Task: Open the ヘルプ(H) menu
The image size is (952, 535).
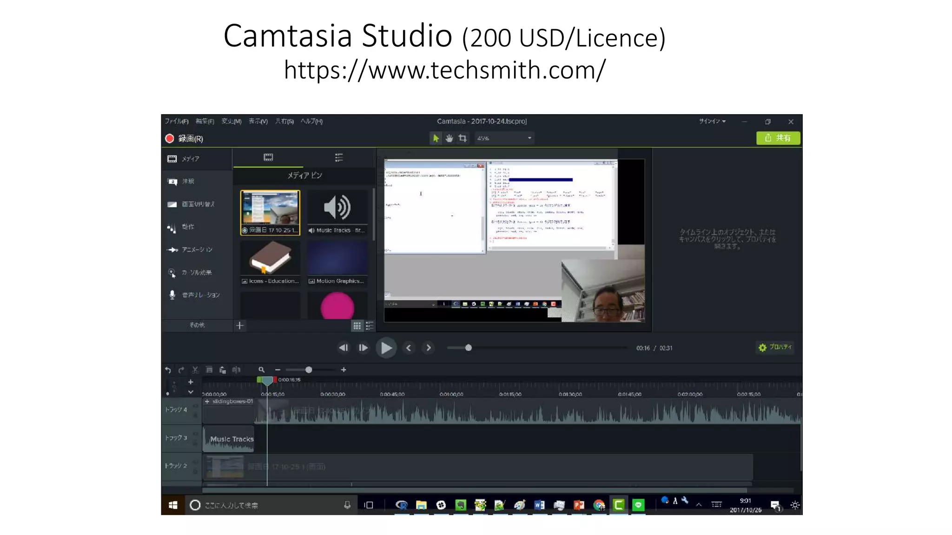Action: [x=311, y=121]
